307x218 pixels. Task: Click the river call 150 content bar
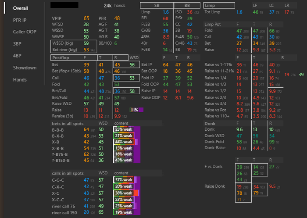click(x=127, y=212)
